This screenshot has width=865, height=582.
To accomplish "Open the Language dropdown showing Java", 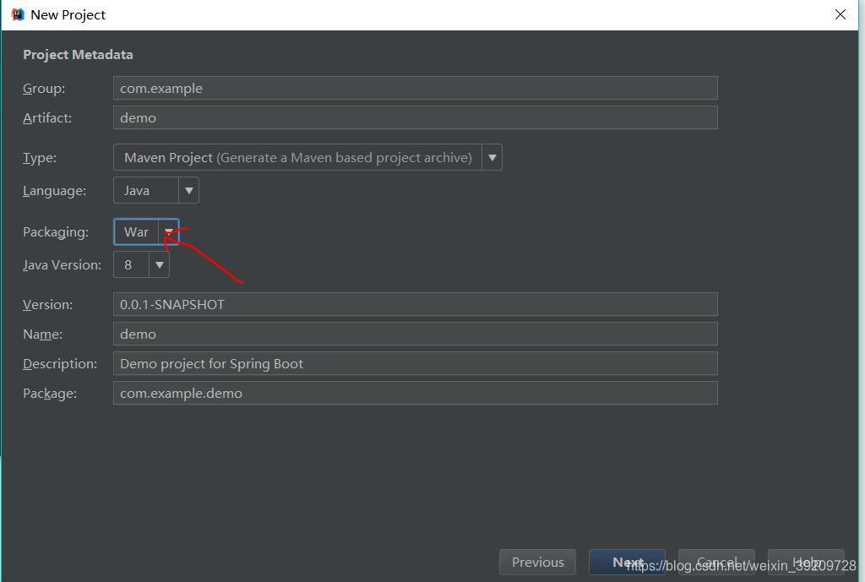I will pyautogui.click(x=155, y=190).
